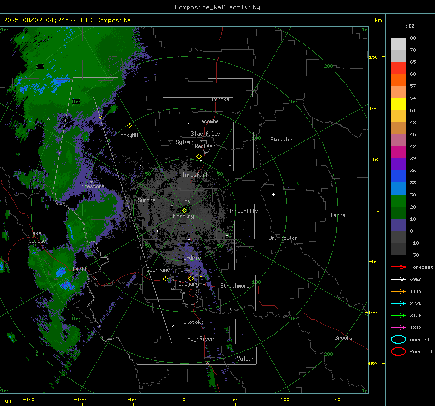Click the Cochrane city label
The height and width of the screenshot is (406, 435).
[x=158, y=270]
